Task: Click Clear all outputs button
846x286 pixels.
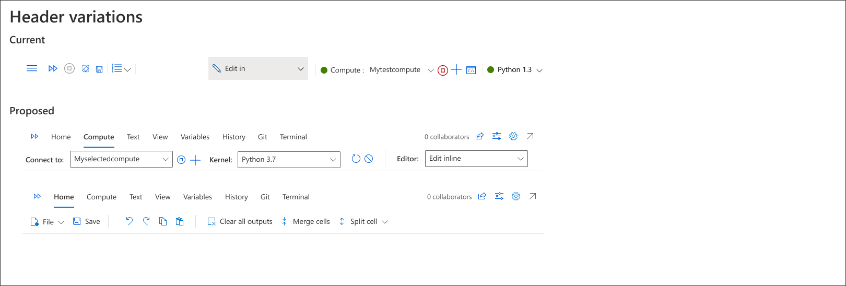Action: point(240,221)
